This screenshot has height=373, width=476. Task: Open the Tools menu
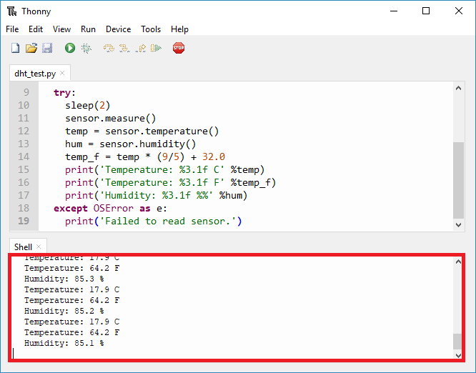151,29
